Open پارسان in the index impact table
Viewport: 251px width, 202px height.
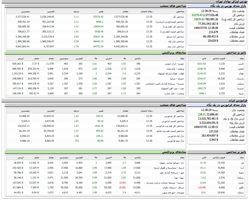(240, 79)
